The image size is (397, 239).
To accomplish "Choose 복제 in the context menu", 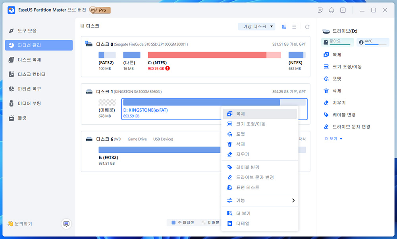I will pyautogui.click(x=260, y=114).
